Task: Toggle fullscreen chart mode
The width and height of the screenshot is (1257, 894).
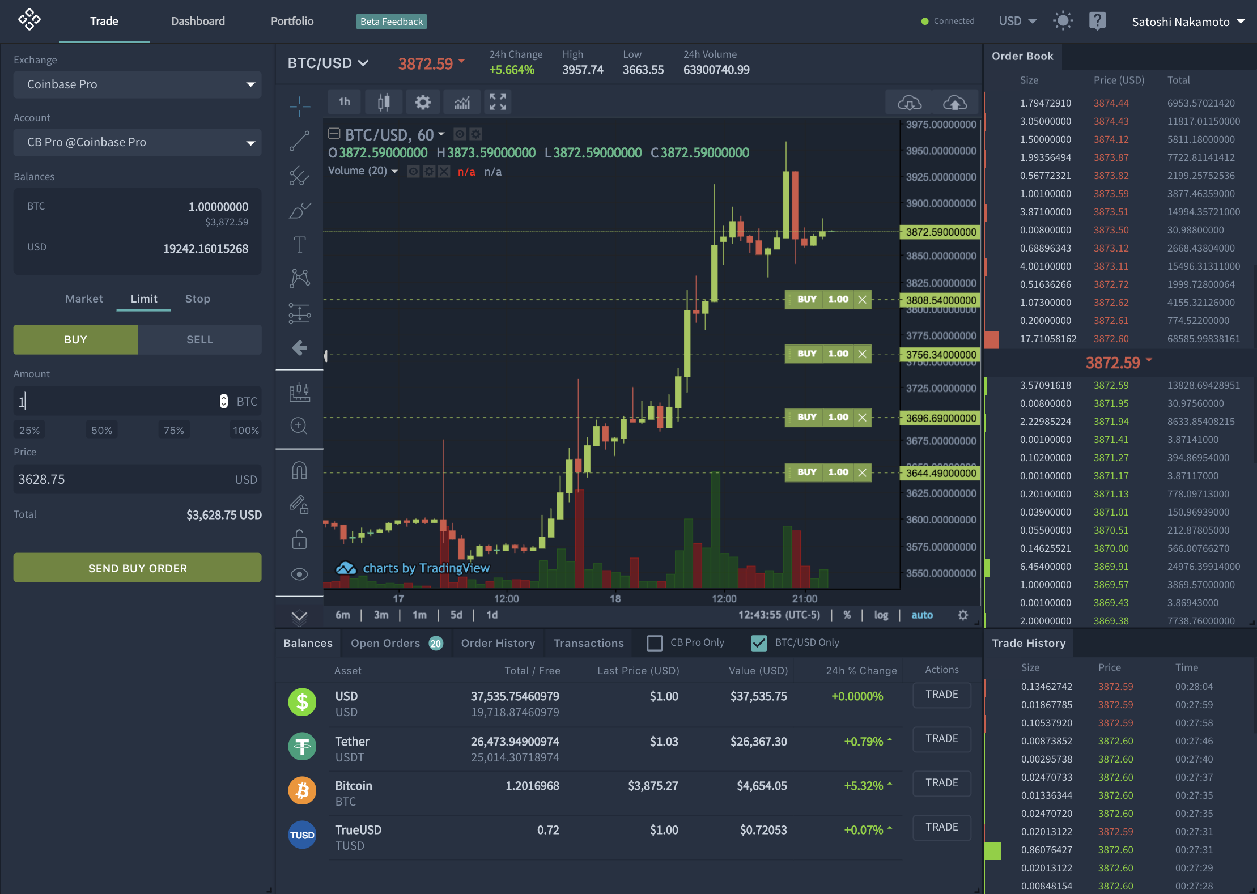Action: (498, 103)
